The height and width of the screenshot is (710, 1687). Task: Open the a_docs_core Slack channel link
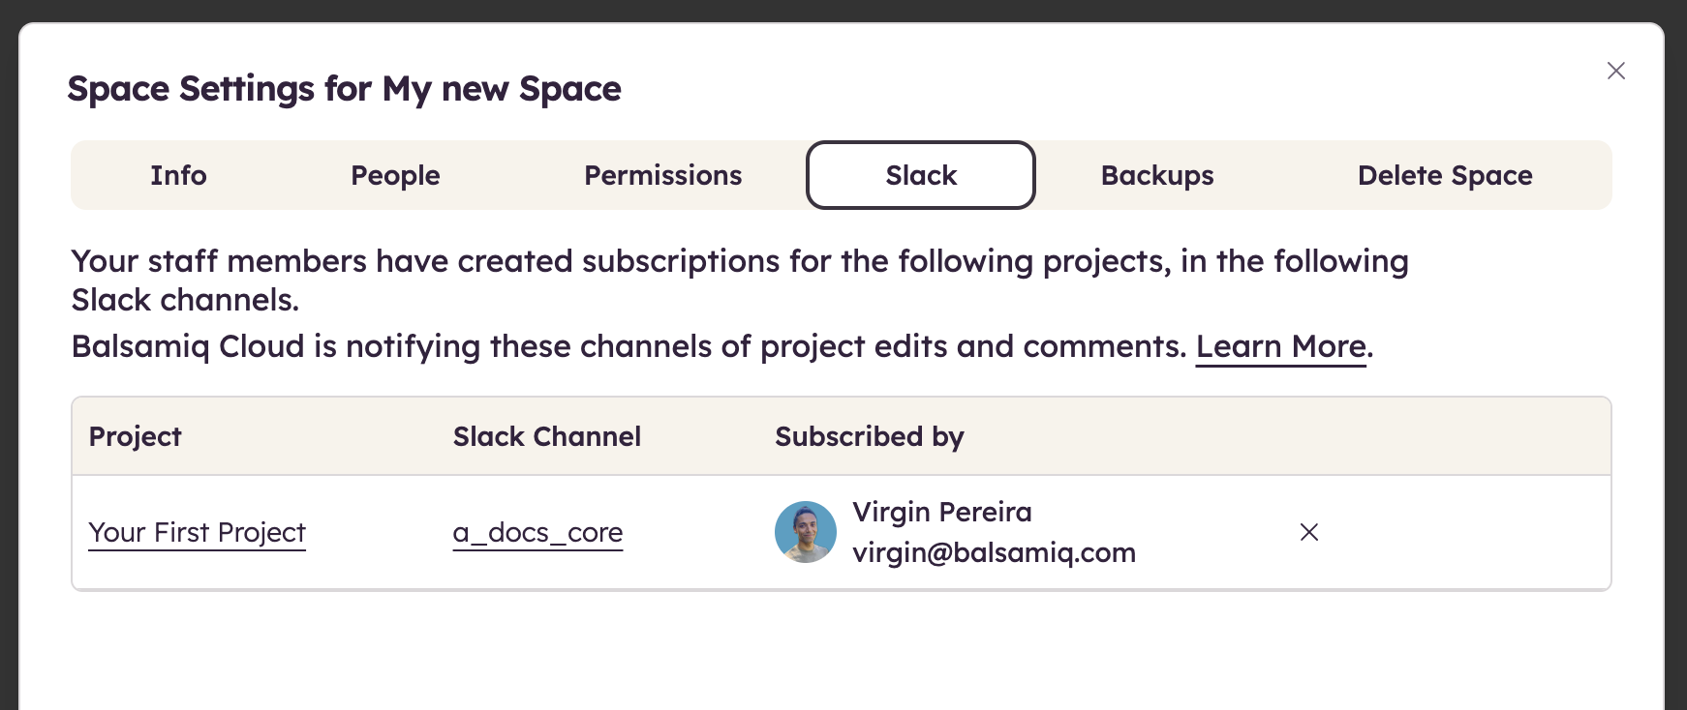pos(537,532)
